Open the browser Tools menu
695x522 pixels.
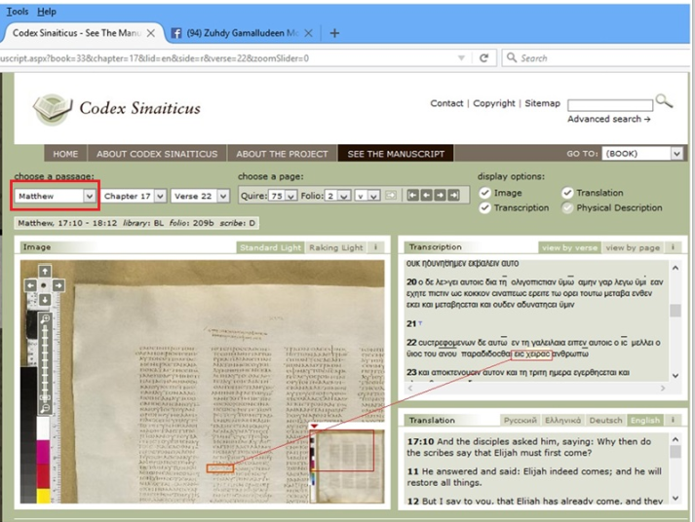coord(18,12)
